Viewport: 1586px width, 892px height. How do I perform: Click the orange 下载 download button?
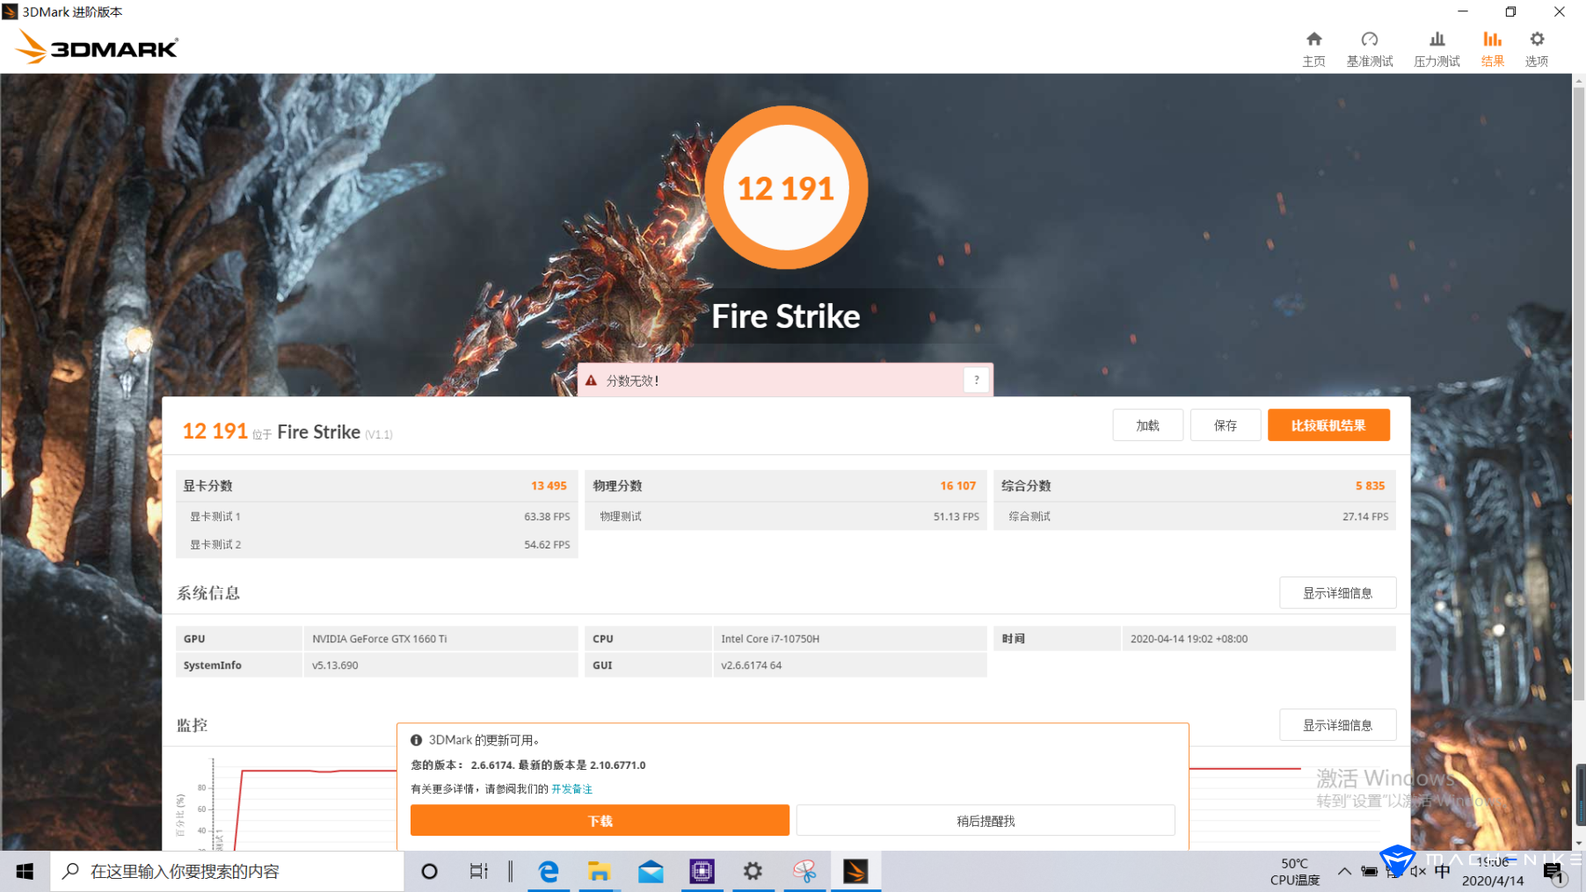click(600, 821)
